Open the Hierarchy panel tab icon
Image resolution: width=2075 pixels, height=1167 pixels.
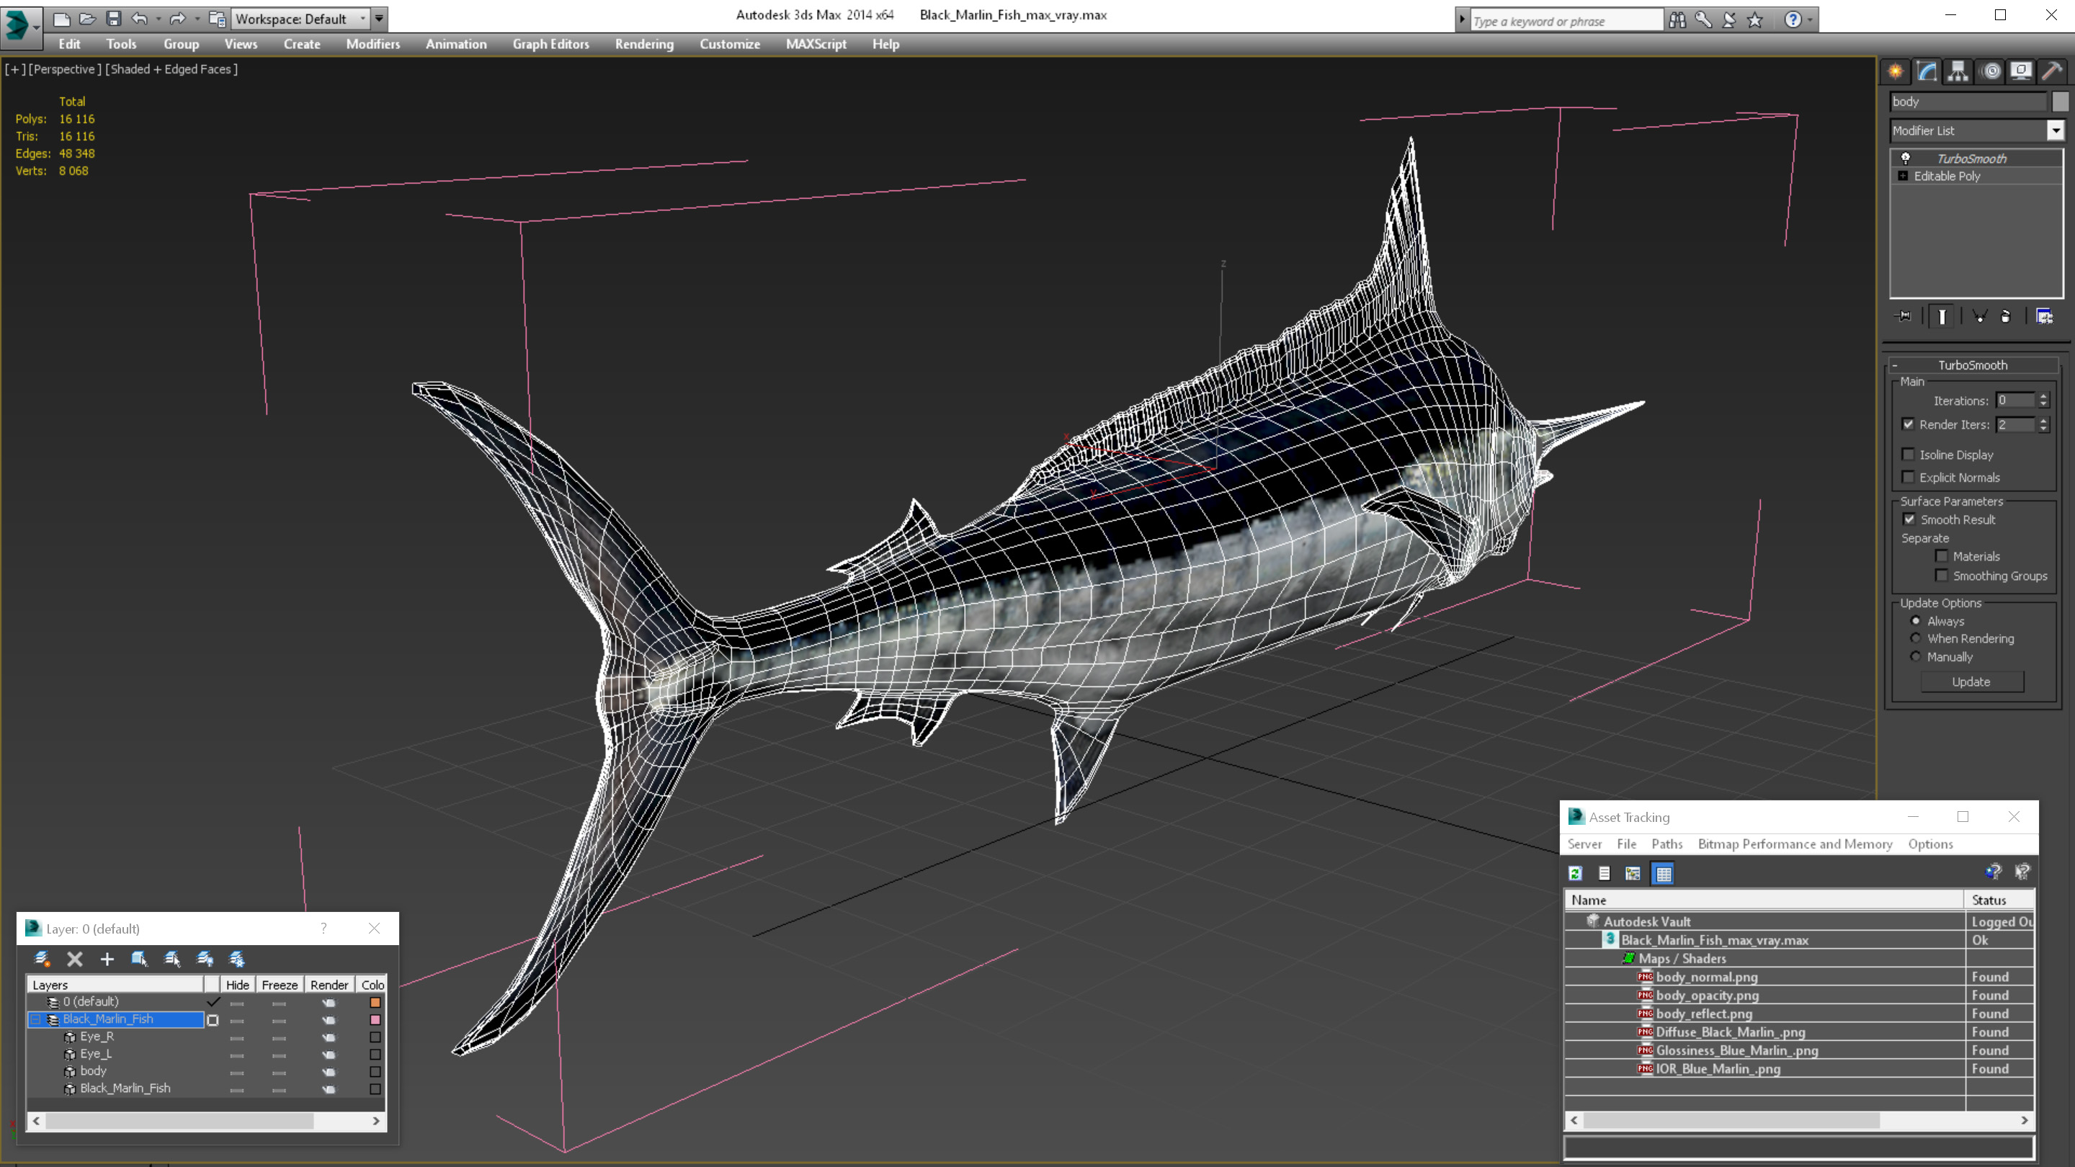pyautogui.click(x=1958, y=71)
